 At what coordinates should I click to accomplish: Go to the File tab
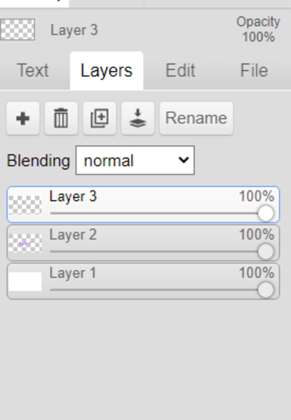[x=254, y=70]
